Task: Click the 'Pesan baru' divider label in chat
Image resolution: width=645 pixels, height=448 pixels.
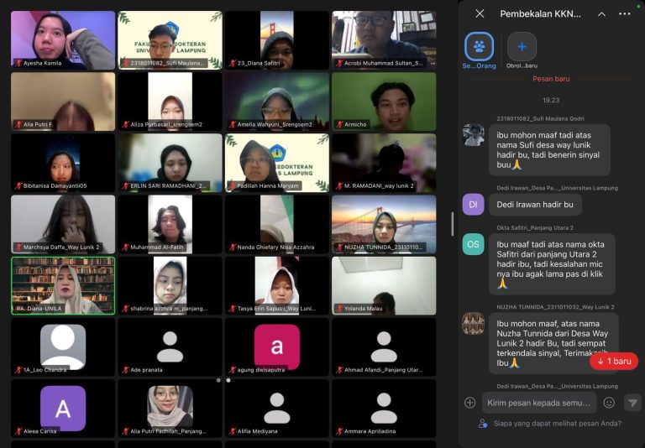Action: click(551, 79)
